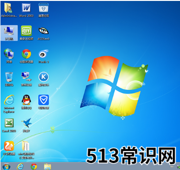This screenshot has width=180, height=170.
Task: Click the Network globe desktop icon
Action: click(x=9, y=56)
